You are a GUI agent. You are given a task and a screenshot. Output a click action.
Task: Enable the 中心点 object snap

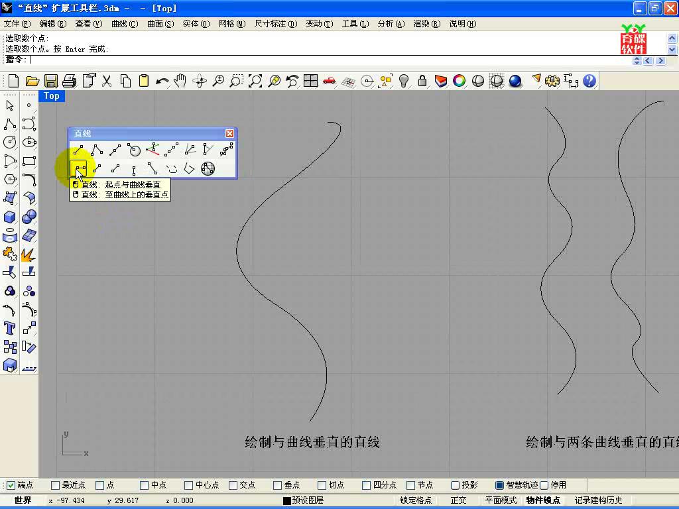202,485
